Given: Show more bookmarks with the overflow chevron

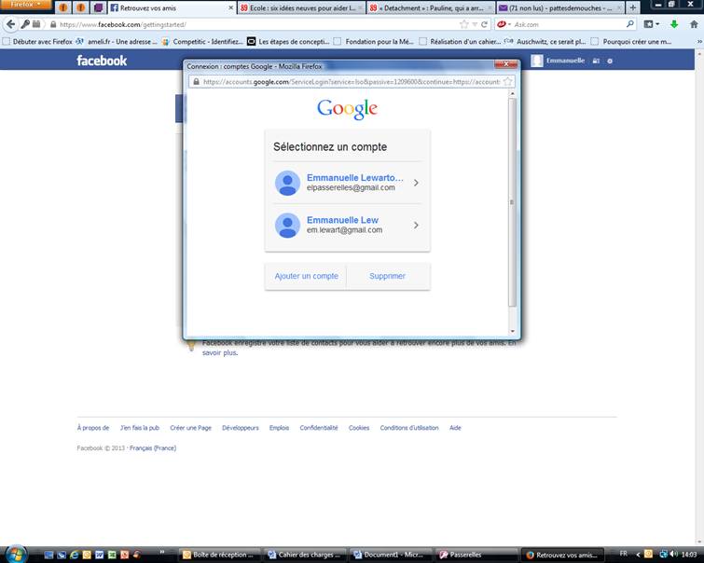Looking at the screenshot, I should point(699,42).
